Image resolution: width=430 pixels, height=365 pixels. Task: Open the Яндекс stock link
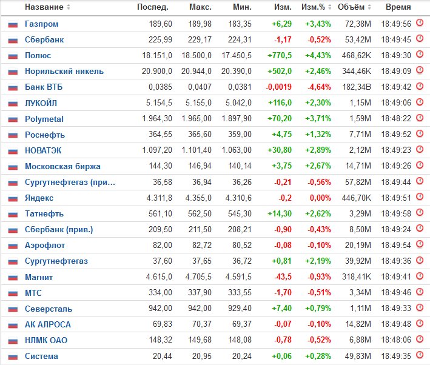point(39,198)
